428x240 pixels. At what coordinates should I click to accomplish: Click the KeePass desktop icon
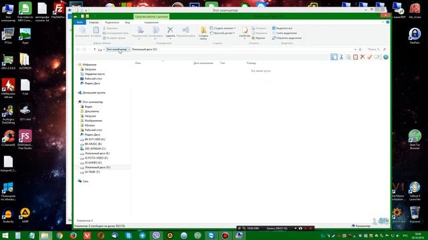point(415,35)
